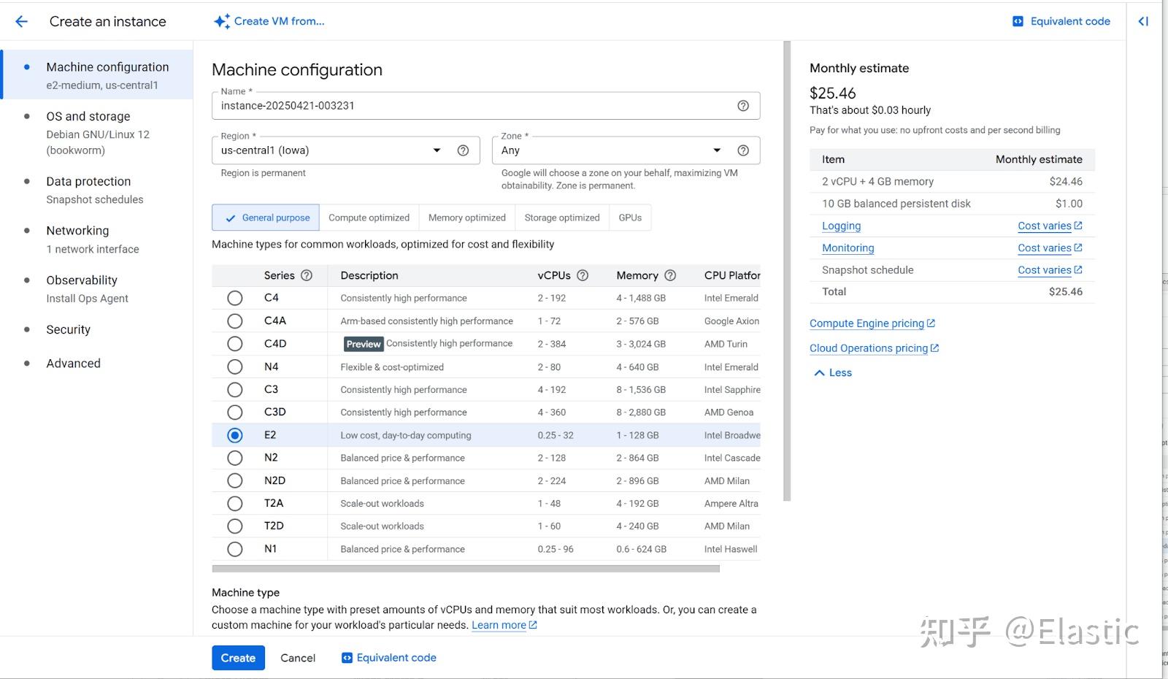Select the T2A scale-out workloads series
This screenshot has width=1168, height=679.
tap(234, 503)
